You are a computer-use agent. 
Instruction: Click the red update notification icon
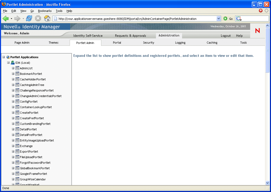[x=261, y=11]
